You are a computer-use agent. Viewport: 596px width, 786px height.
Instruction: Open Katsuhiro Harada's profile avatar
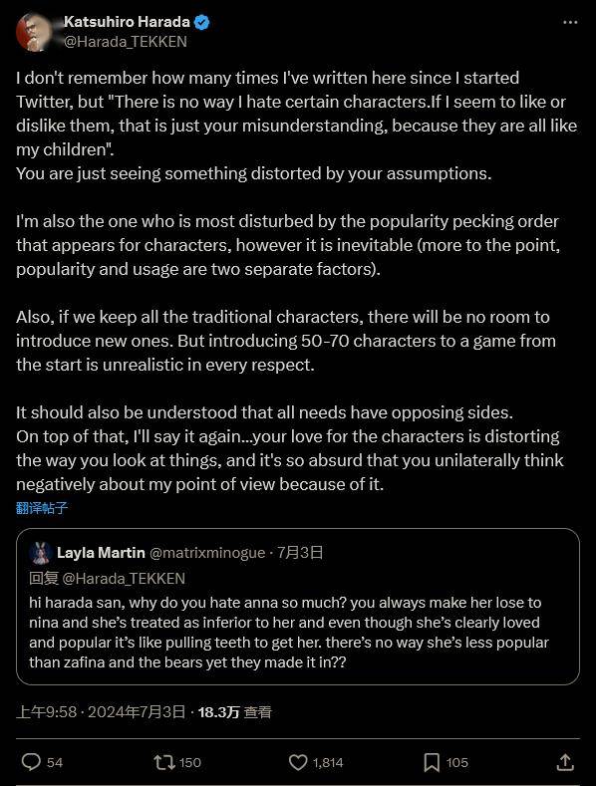[x=34, y=32]
